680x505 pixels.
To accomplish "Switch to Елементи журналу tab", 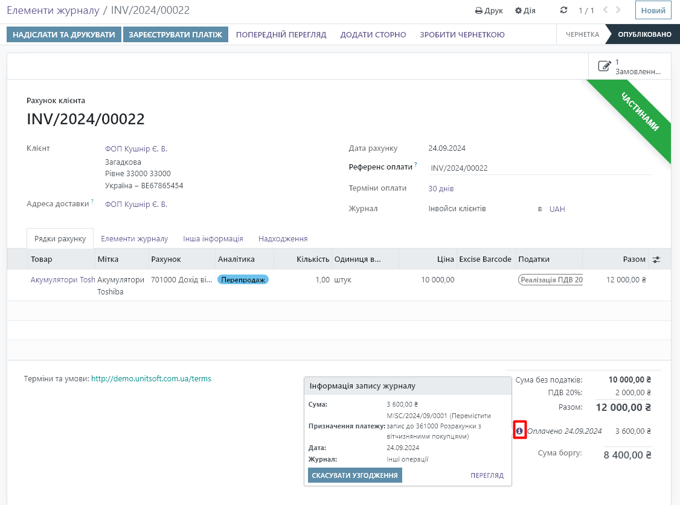I will click(134, 238).
